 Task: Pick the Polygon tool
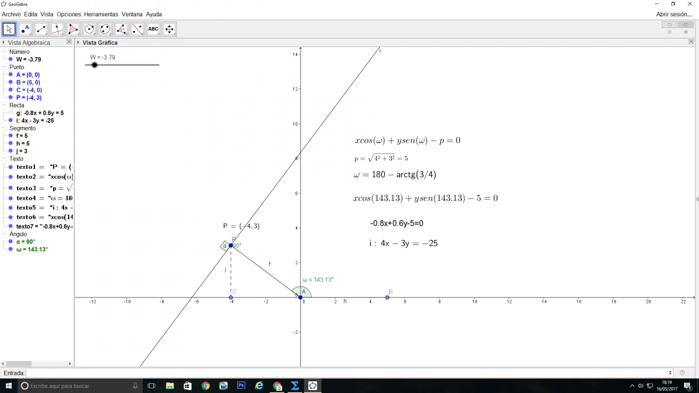[73, 29]
